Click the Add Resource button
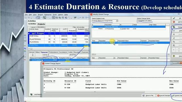This screenshot has width=182, height=102. (36, 94)
